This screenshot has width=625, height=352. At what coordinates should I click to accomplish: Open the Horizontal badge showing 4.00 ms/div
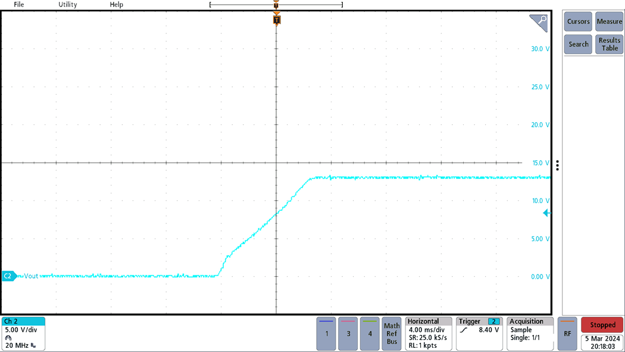(x=427, y=333)
